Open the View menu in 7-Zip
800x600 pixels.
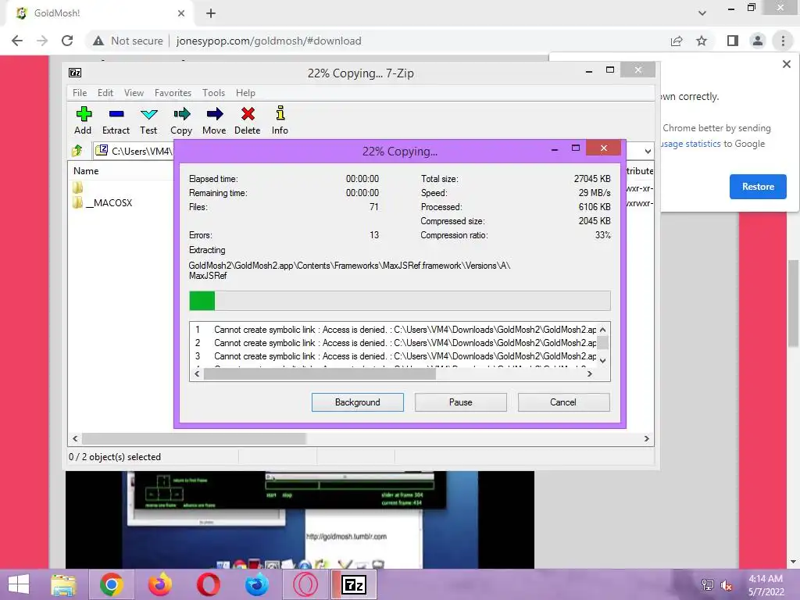pos(134,93)
